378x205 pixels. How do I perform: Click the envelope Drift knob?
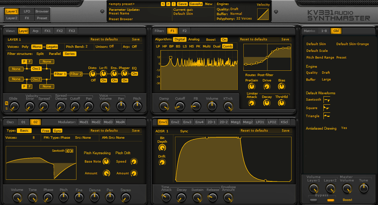point(162,162)
